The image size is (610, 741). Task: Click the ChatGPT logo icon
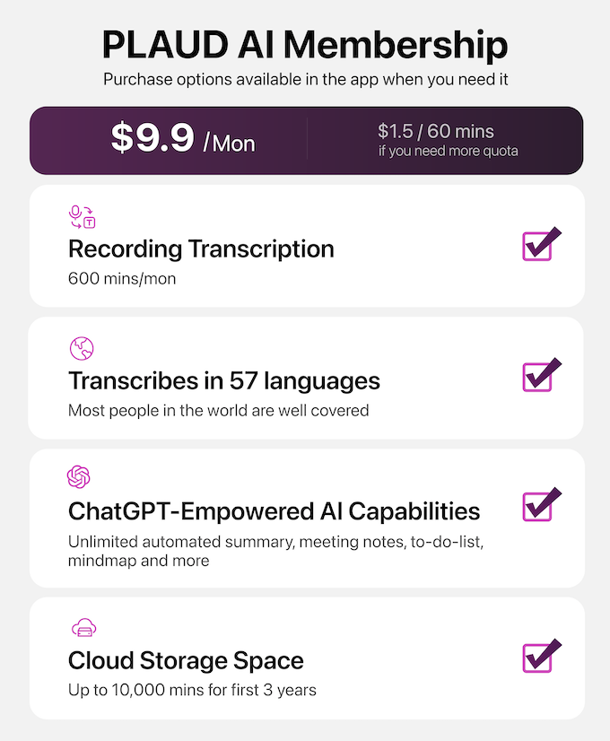pyautogui.click(x=78, y=476)
